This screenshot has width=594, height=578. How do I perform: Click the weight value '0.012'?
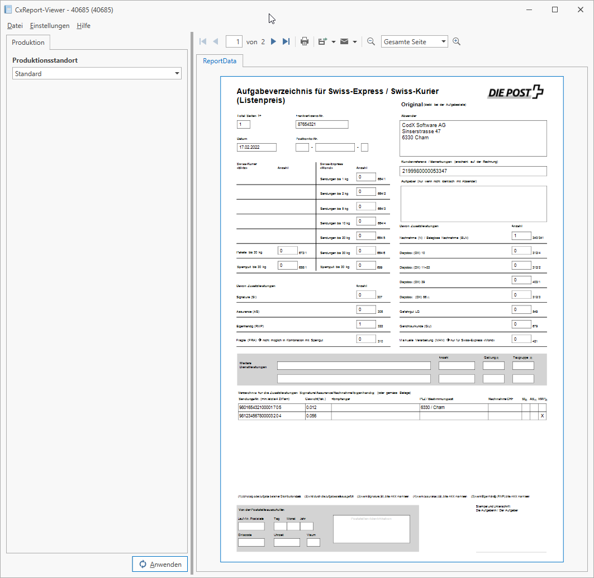[311, 407]
